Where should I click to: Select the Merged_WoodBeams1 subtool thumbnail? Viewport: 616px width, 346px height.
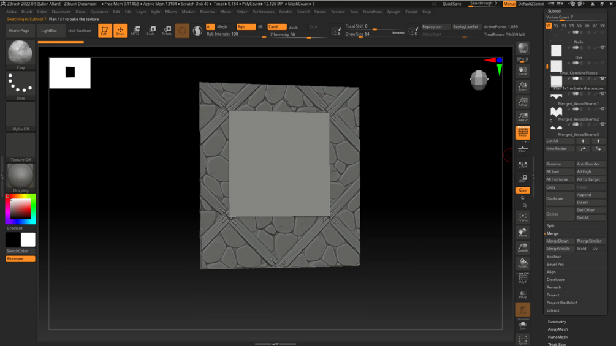[x=556, y=96]
